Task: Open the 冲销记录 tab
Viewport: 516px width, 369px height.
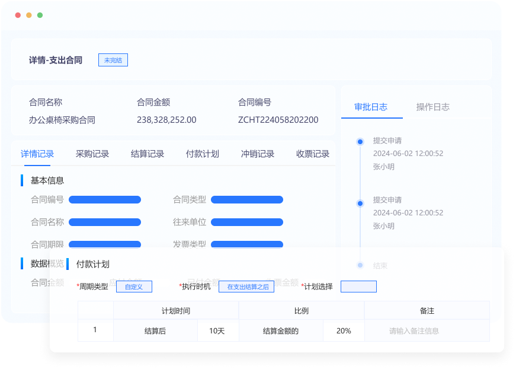Action: (258, 154)
